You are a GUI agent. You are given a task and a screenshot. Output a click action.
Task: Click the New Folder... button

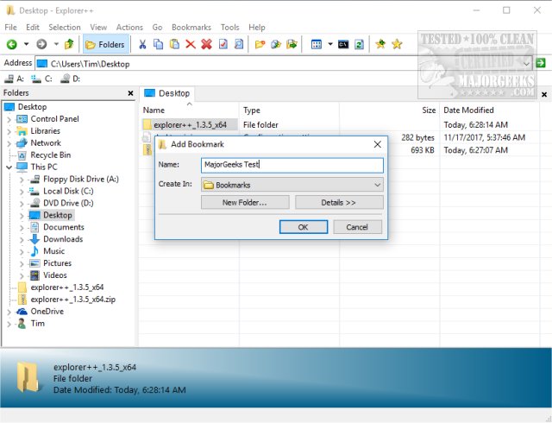244,202
